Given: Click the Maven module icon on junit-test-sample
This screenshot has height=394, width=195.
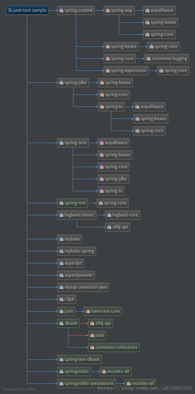Looking at the screenshot, I should 10,11.
